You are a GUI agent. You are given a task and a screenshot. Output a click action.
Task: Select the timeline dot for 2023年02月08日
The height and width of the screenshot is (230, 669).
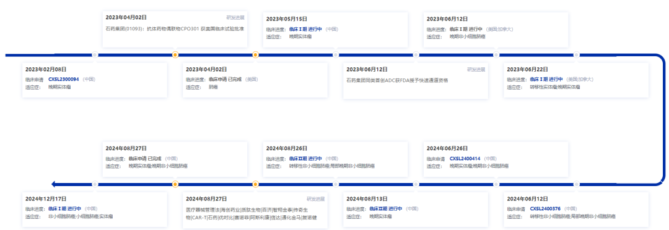pyautogui.click(x=95, y=54)
